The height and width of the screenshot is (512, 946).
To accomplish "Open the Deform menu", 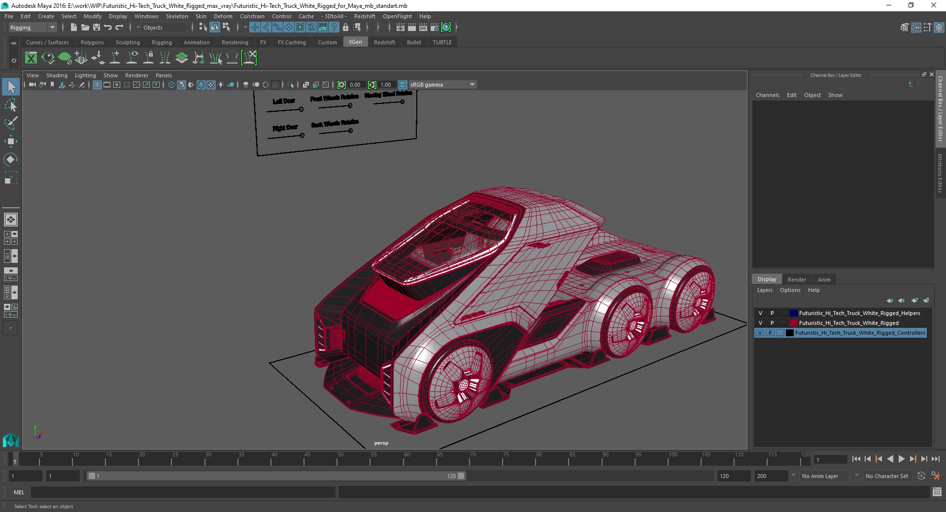I will point(223,16).
